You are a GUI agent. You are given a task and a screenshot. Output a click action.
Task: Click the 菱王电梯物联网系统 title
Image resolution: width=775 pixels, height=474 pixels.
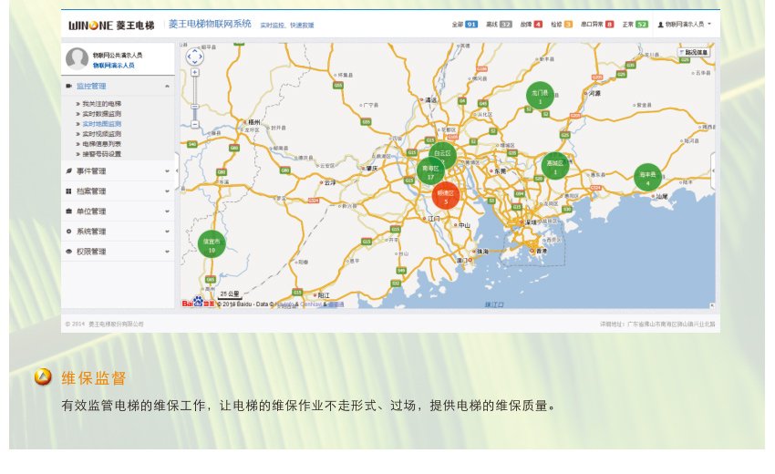(210, 24)
